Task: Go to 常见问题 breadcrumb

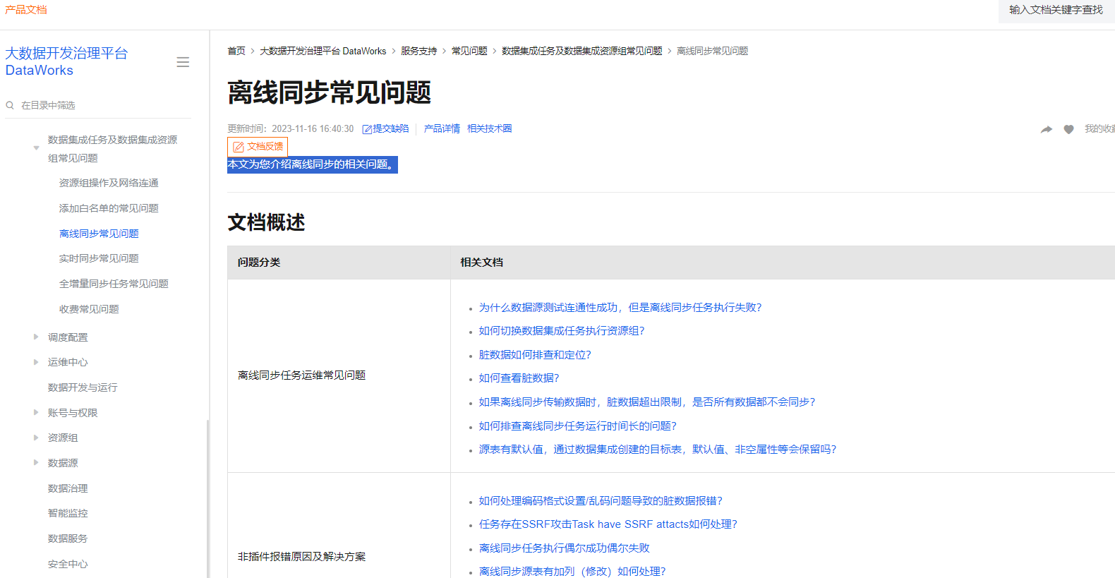Action: click(x=469, y=51)
